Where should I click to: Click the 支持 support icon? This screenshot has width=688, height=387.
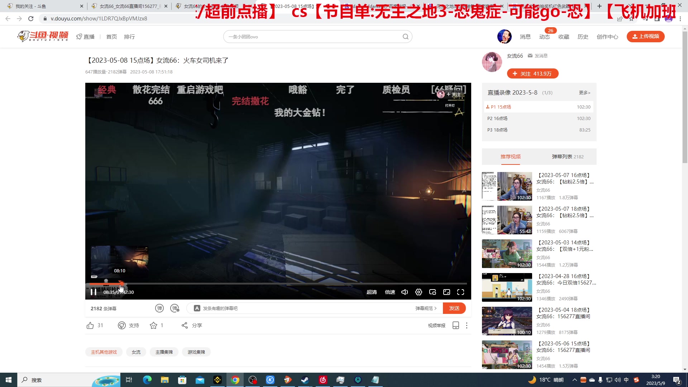coord(122,325)
